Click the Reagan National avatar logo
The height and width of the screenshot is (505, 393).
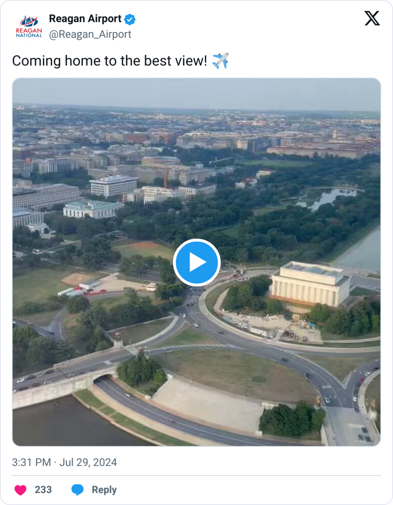[x=29, y=26]
